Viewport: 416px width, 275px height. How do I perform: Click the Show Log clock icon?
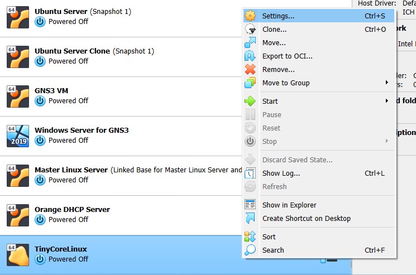click(x=250, y=173)
